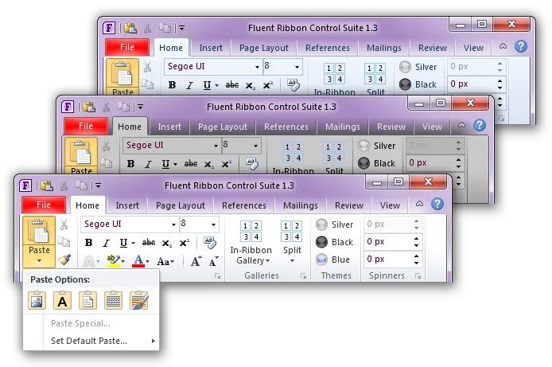Customize the front window's quick access toolbar
552x367 pixels.
coord(98,185)
